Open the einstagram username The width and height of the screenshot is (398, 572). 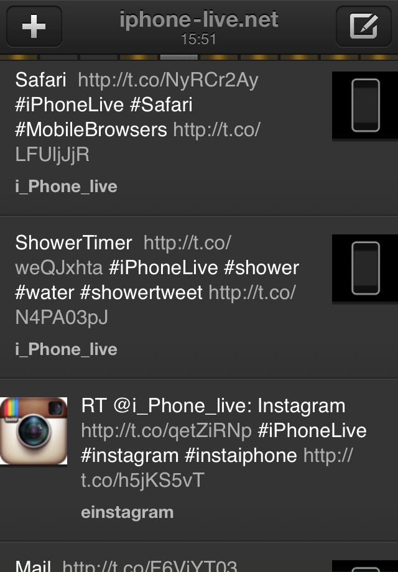point(127,512)
